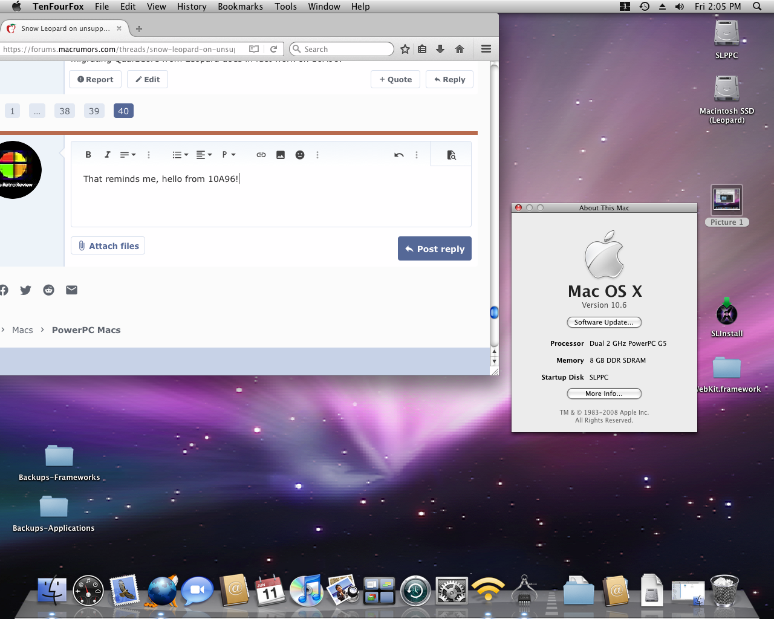Share the thread by email icon
The width and height of the screenshot is (774, 619).
(x=72, y=290)
